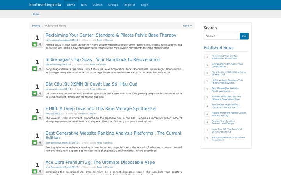This screenshot has height=175, width=281.
Task: Click Discuss under Reclaiming Your Center
Action: pos(109,40)
